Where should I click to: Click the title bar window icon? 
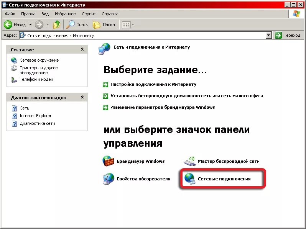(5, 5)
